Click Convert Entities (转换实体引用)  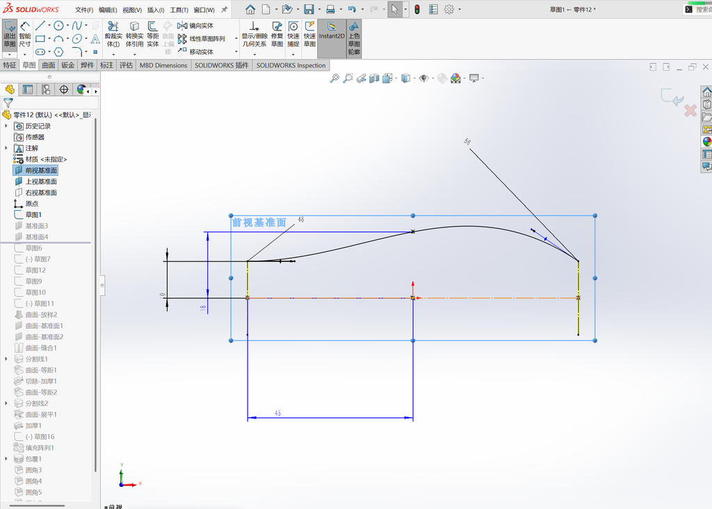pyautogui.click(x=134, y=35)
